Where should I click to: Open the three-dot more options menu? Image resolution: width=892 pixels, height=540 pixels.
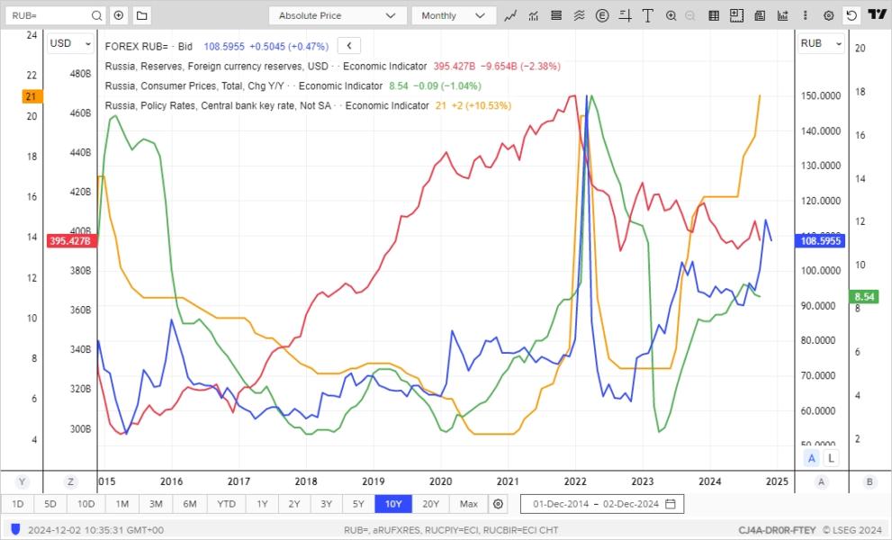[805, 15]
